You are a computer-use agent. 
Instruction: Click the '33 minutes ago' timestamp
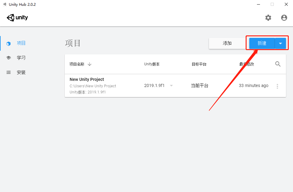pyautogui.click(x=254, y=85)
